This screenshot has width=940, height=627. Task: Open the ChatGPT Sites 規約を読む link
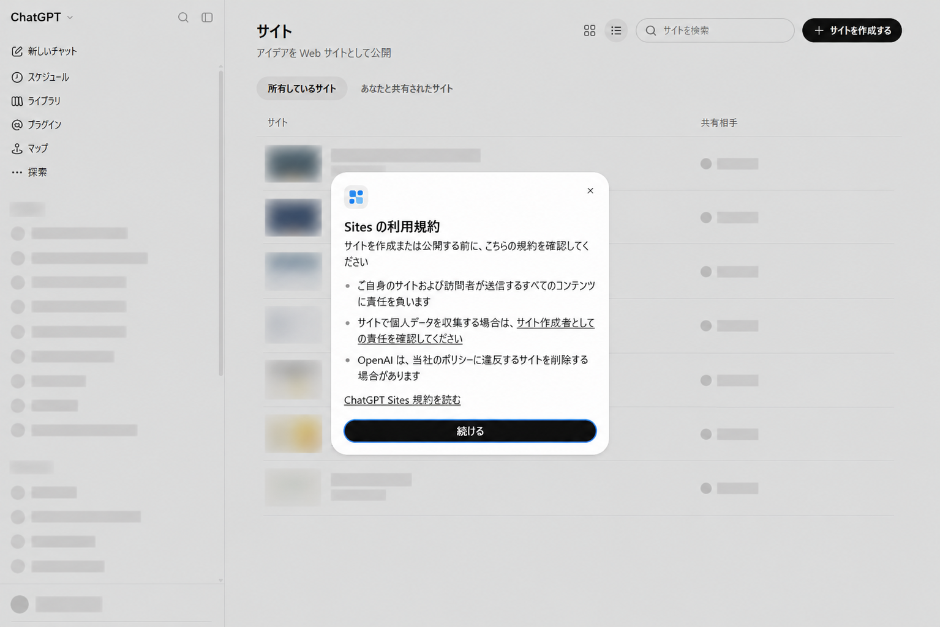coord(402,400)
